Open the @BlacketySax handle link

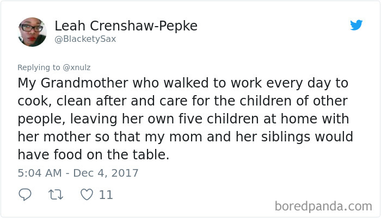click(x=85, y=39)
